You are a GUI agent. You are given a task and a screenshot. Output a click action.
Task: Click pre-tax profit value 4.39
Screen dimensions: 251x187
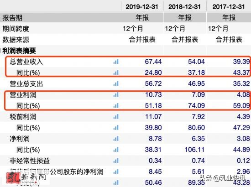(243, 117)
